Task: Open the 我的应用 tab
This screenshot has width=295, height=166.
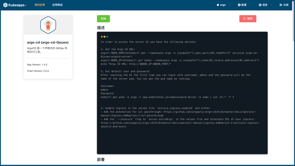Action: pos(40,5)
